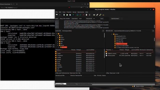The height and width of the screenshot is (90, 160).
Task: Collapse the home folder in local tree
Action: click(58, 45)
